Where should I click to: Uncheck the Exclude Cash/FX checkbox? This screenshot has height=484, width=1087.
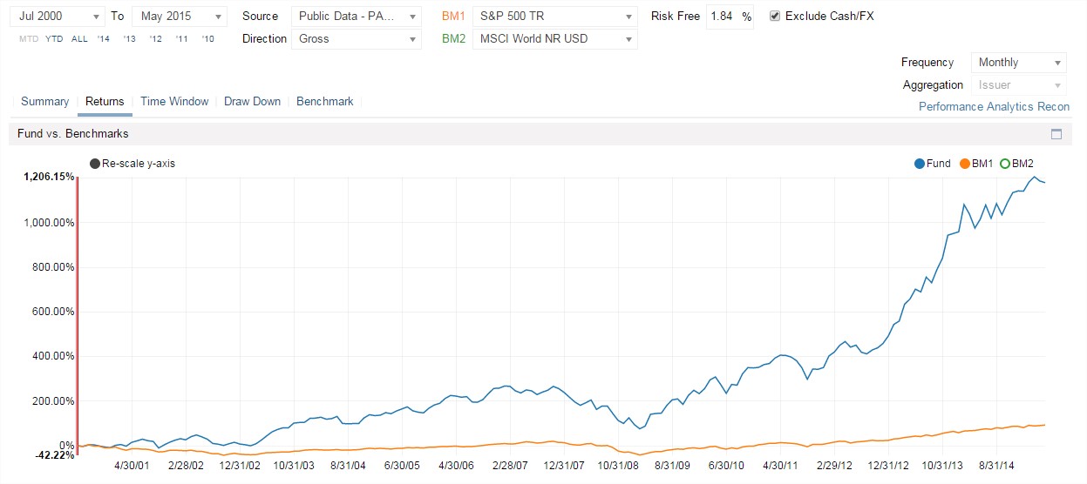[x=775, y=17]
